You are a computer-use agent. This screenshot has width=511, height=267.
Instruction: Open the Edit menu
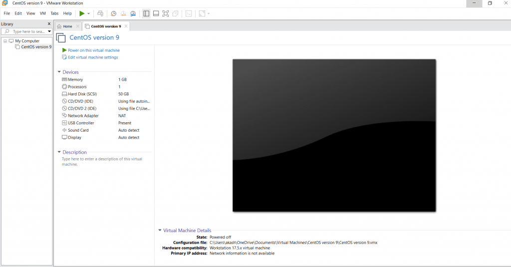click(18, 13)
